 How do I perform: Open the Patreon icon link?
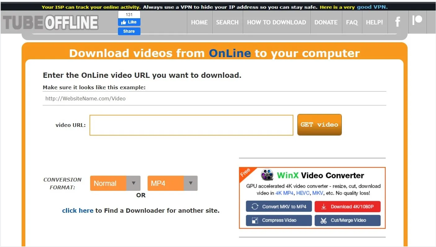(x=417, y=20)
